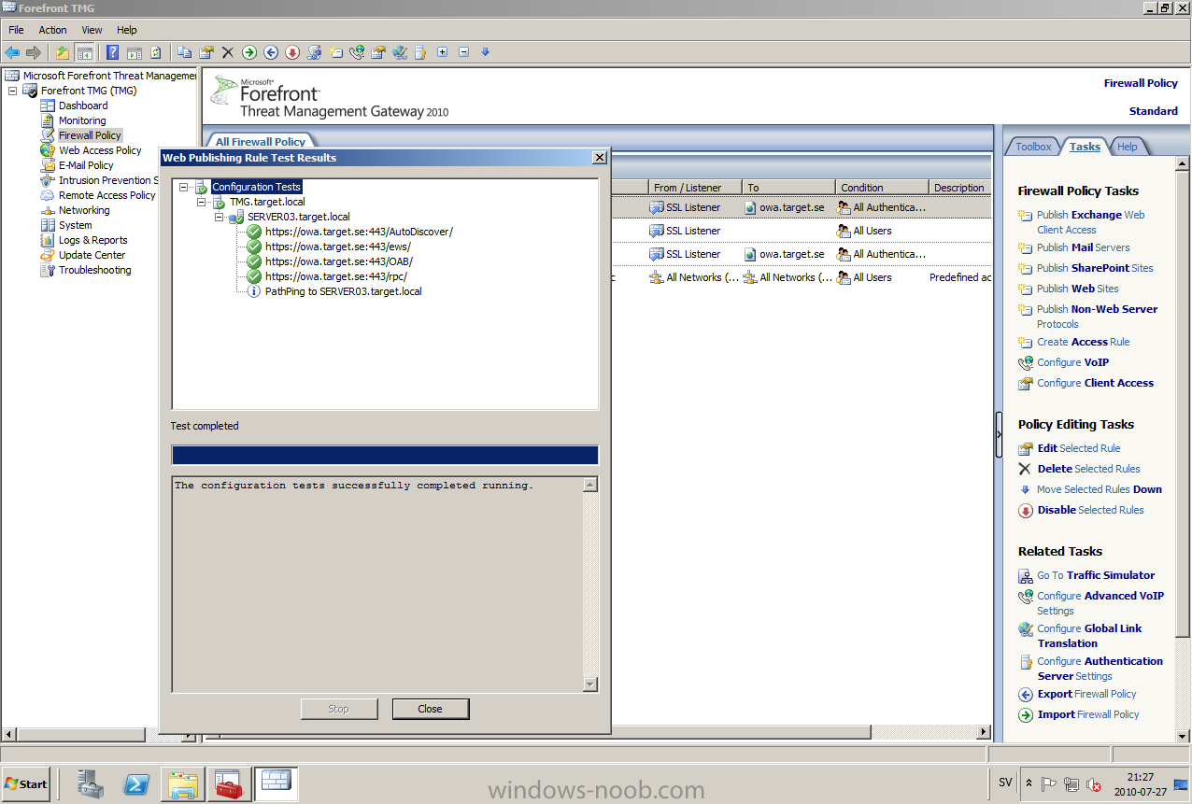The image size is (1192, 804).
Task: Click the E-Mail Policy icon in the tree
Action: coord(48,165)
